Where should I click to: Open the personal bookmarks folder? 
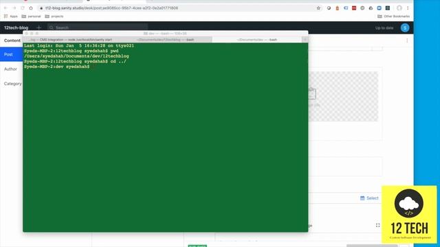click(x=31, y=16)
